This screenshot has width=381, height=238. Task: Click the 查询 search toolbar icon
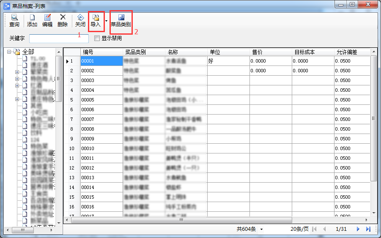(x=14, y=21)
